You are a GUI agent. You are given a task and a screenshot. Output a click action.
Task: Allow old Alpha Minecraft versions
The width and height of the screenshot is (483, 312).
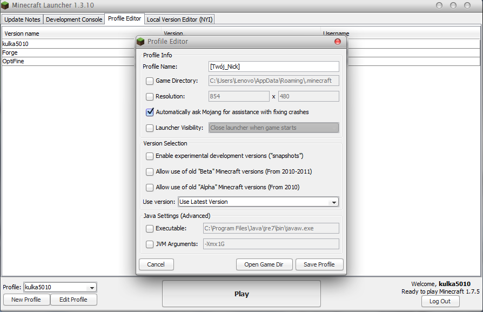tap(150, 188)
